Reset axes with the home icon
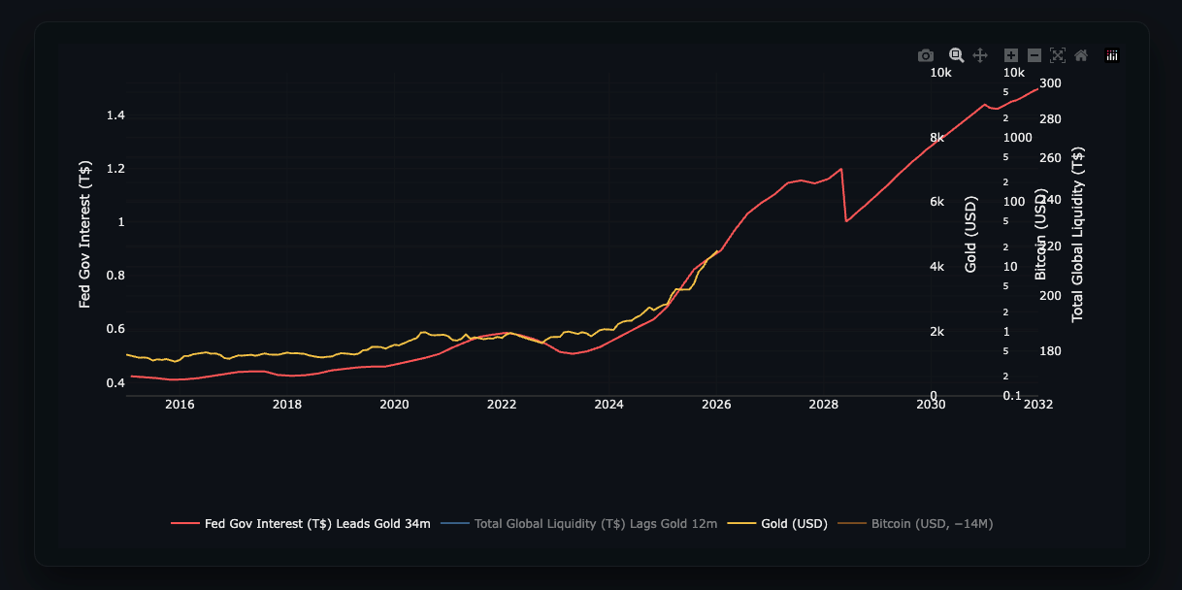Screen dimensions: 1182x590 pyautogui.click(x=1081, y=55)
